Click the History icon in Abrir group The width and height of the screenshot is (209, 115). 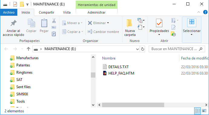(173, 34)
